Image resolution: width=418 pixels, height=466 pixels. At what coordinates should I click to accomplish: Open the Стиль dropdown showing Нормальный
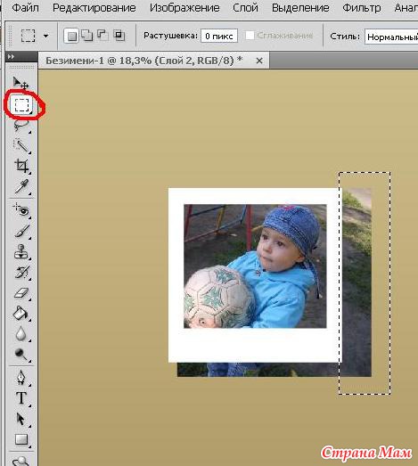(391, 37)
